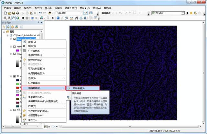Open the Add Data dropdown arrow
207x134 pixels.
pyautogui.click(x=52, y=13)
